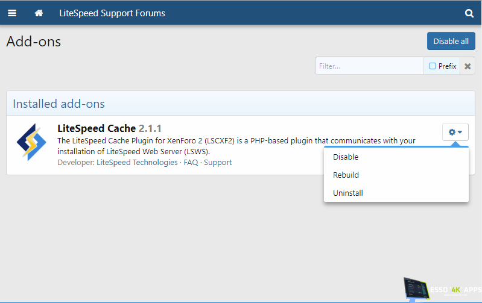Go to the home icon
The image size is (482, 303).
(39, 13)
